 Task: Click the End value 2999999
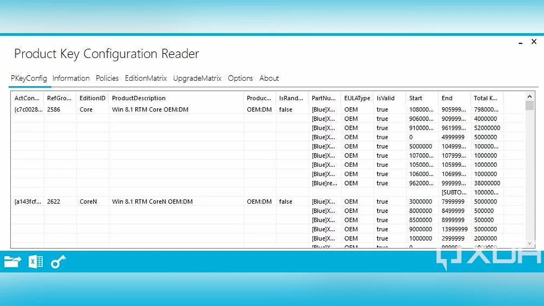pos(453,238)
